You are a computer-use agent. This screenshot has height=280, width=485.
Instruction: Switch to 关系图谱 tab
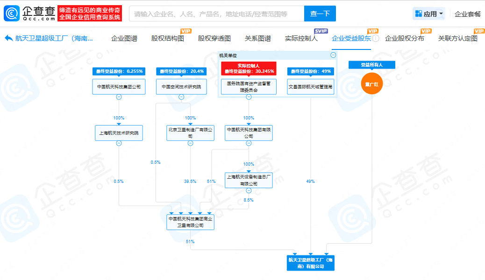[257, 38]
